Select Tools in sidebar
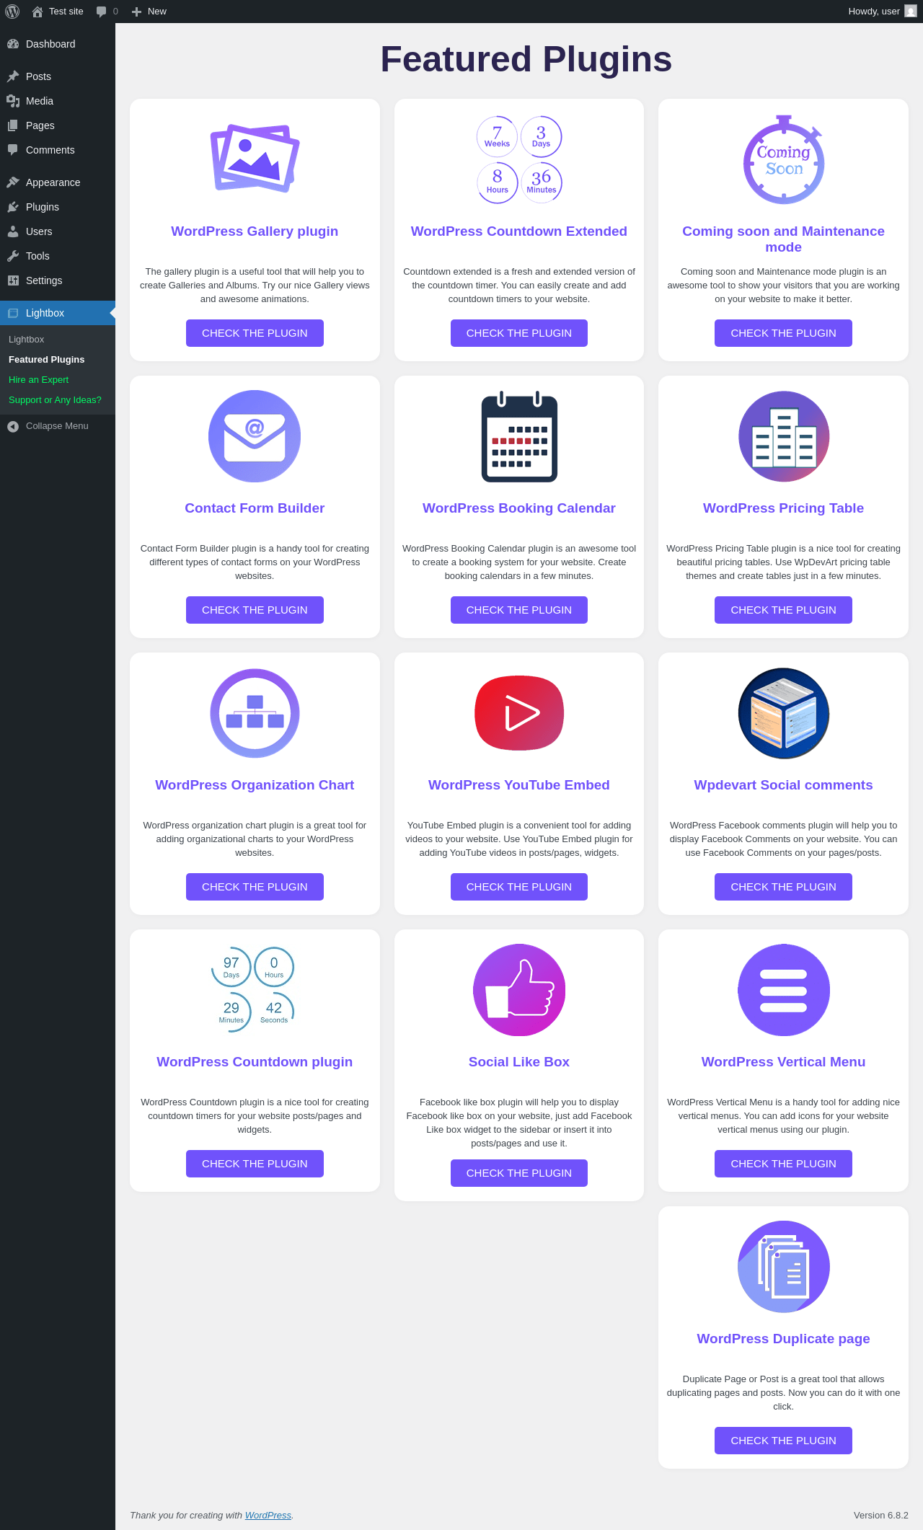This screenshot has height=1530, width=923. pyautogui.click(x=58, y=256)
